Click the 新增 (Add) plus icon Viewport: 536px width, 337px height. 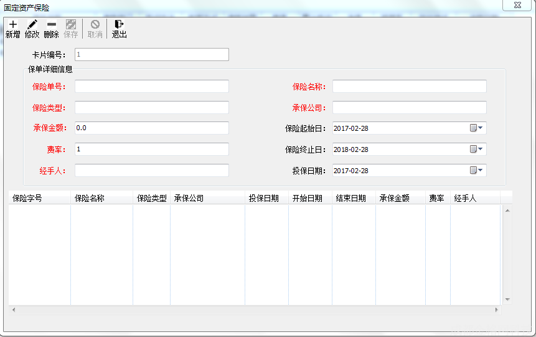(13, 25)
